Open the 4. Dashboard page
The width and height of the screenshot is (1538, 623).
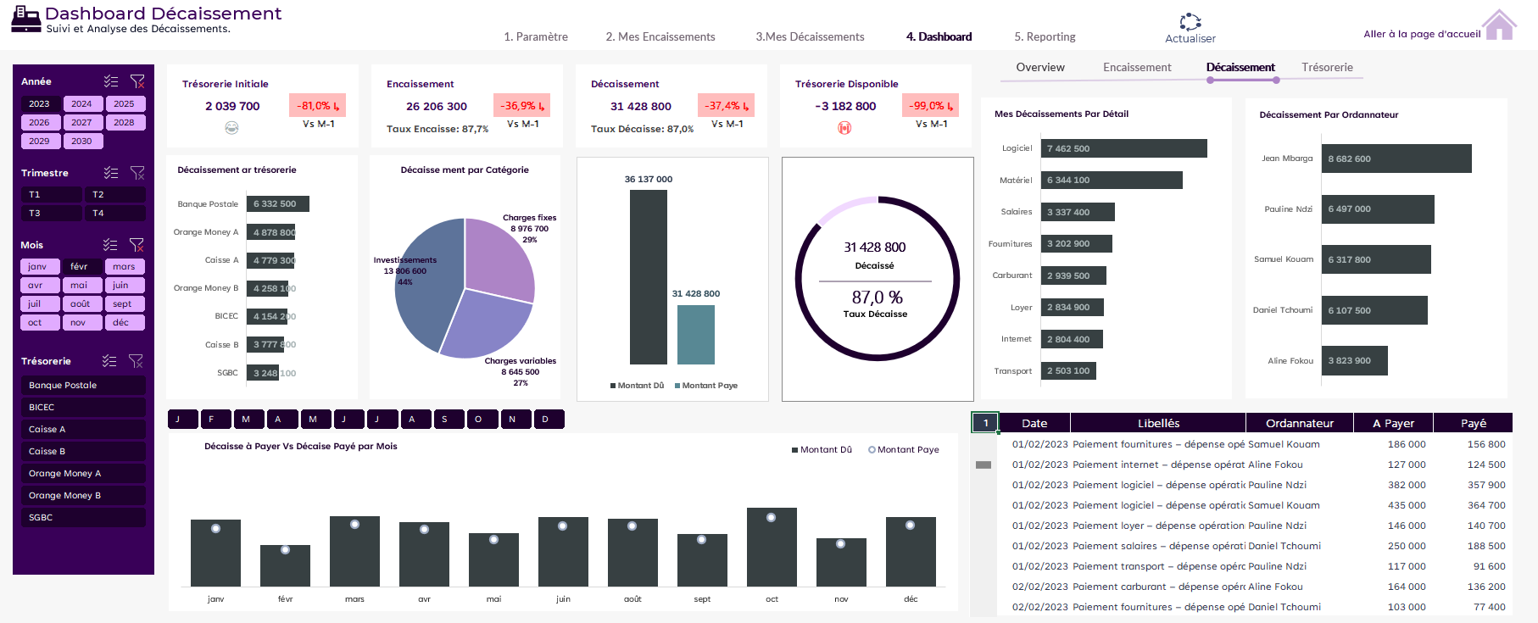coord(939,36)
